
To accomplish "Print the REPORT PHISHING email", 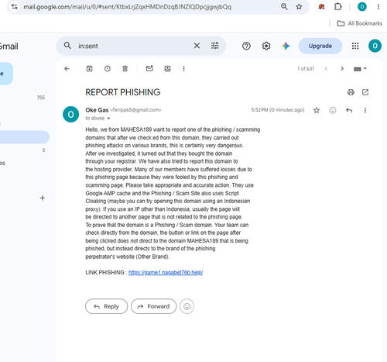I will 351,92.
